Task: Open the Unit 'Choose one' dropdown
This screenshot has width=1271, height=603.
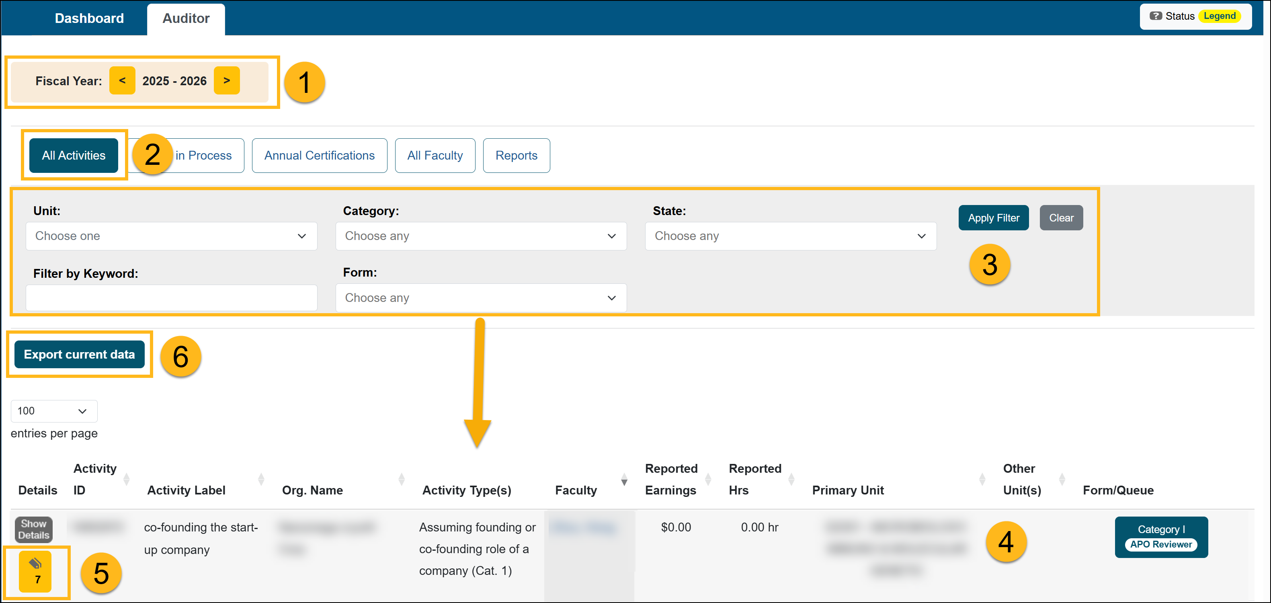Action: (x=171, y=236)
